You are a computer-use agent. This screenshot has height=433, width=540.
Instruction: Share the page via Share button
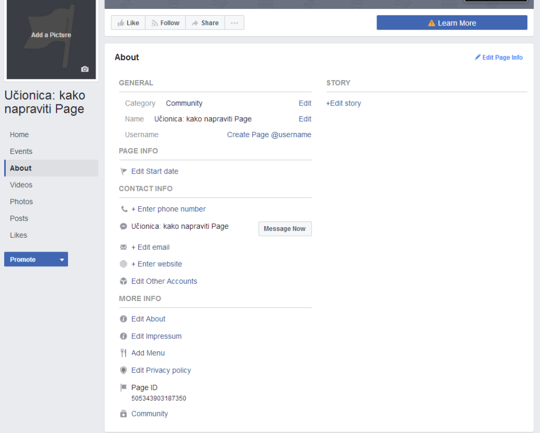tap(205, 23)
